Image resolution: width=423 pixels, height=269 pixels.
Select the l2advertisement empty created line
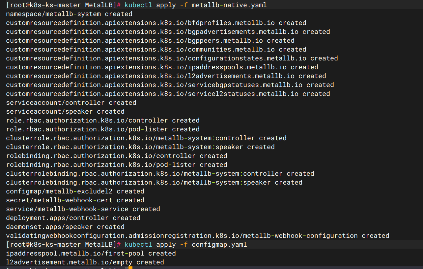(85, 262)
